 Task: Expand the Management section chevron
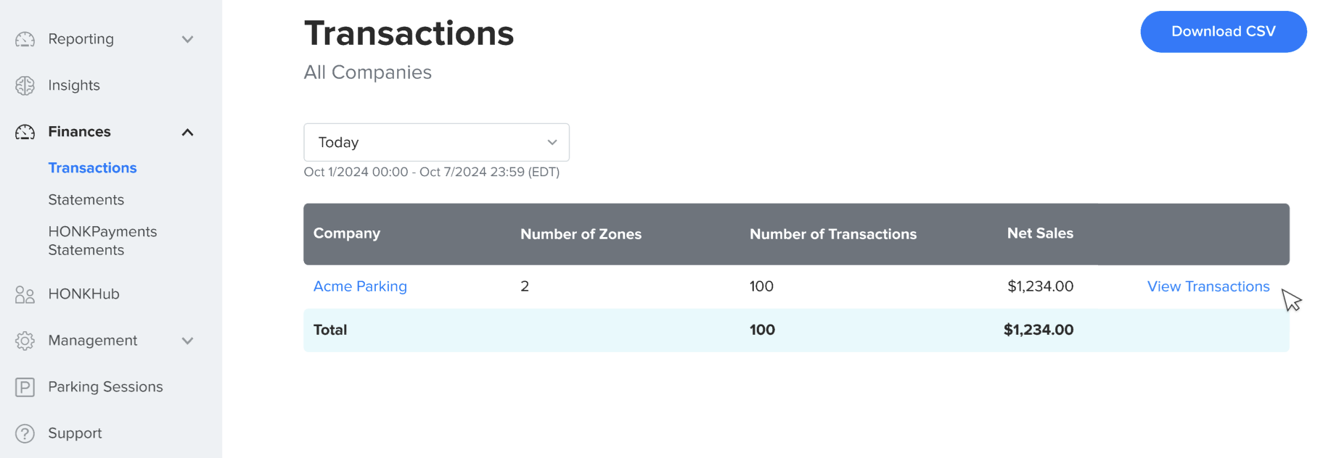click(188, 340)
